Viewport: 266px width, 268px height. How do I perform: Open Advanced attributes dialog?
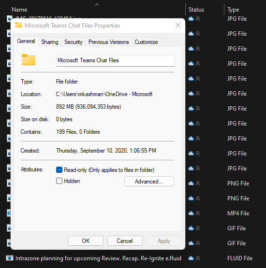pyautogui.click(x=149, y=182)
